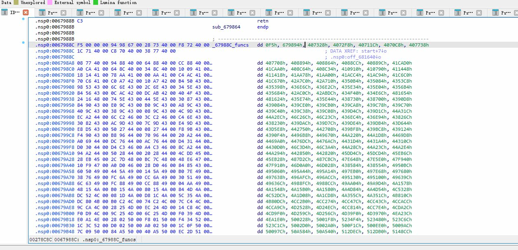Select address .nsp0:006798A8
The height and width of the screenshot is (250, 518).
[54, 63]
